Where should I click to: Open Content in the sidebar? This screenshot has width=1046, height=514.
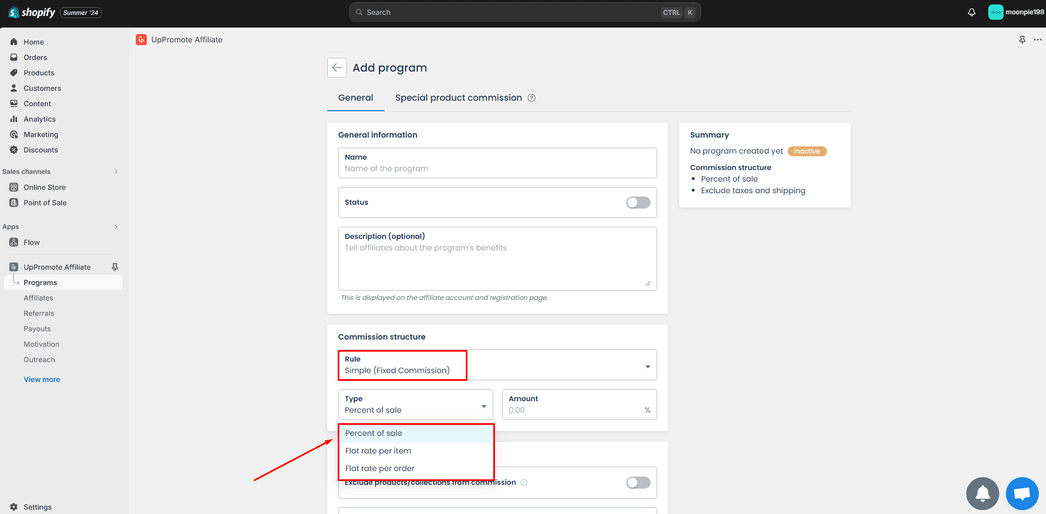37,103
